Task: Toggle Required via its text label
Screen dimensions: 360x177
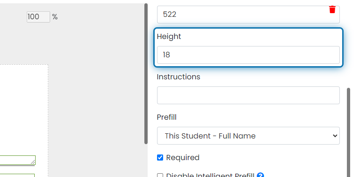Action: [183, 157]
